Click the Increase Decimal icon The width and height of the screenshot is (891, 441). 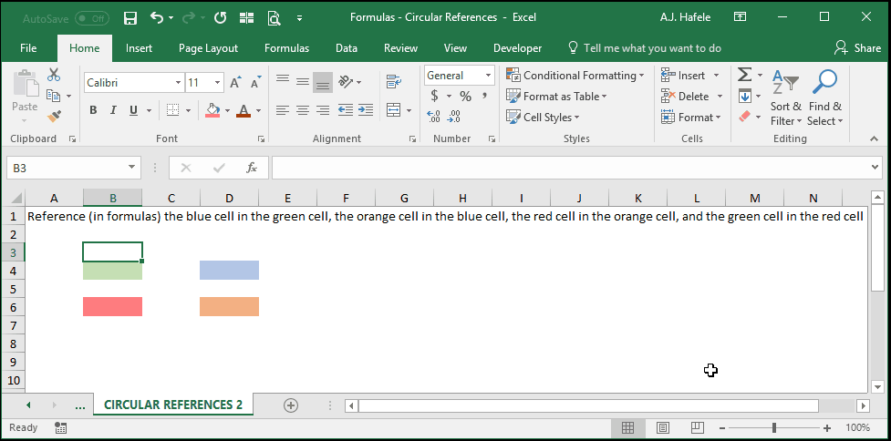[433, 117]
